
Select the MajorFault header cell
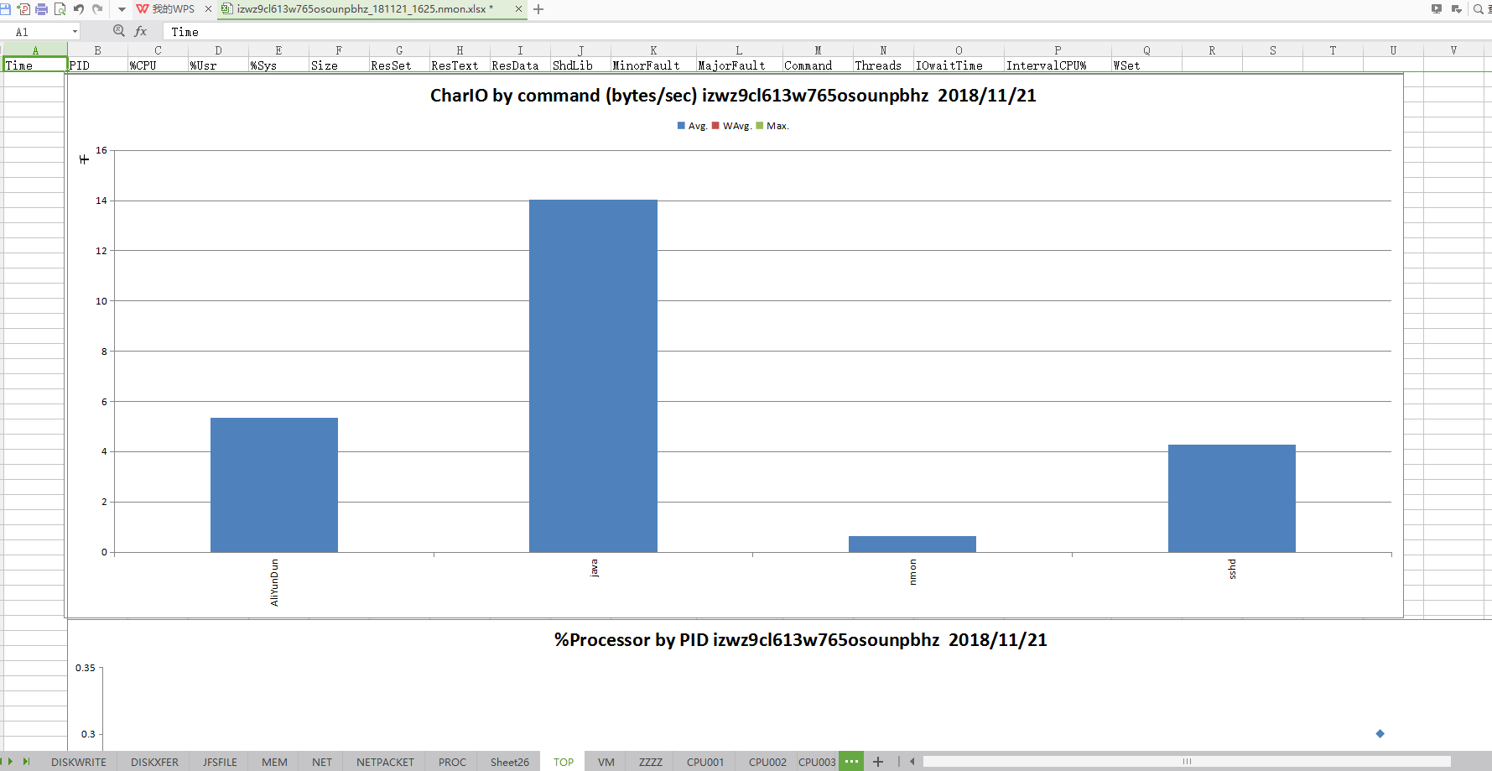click(739, 65)
